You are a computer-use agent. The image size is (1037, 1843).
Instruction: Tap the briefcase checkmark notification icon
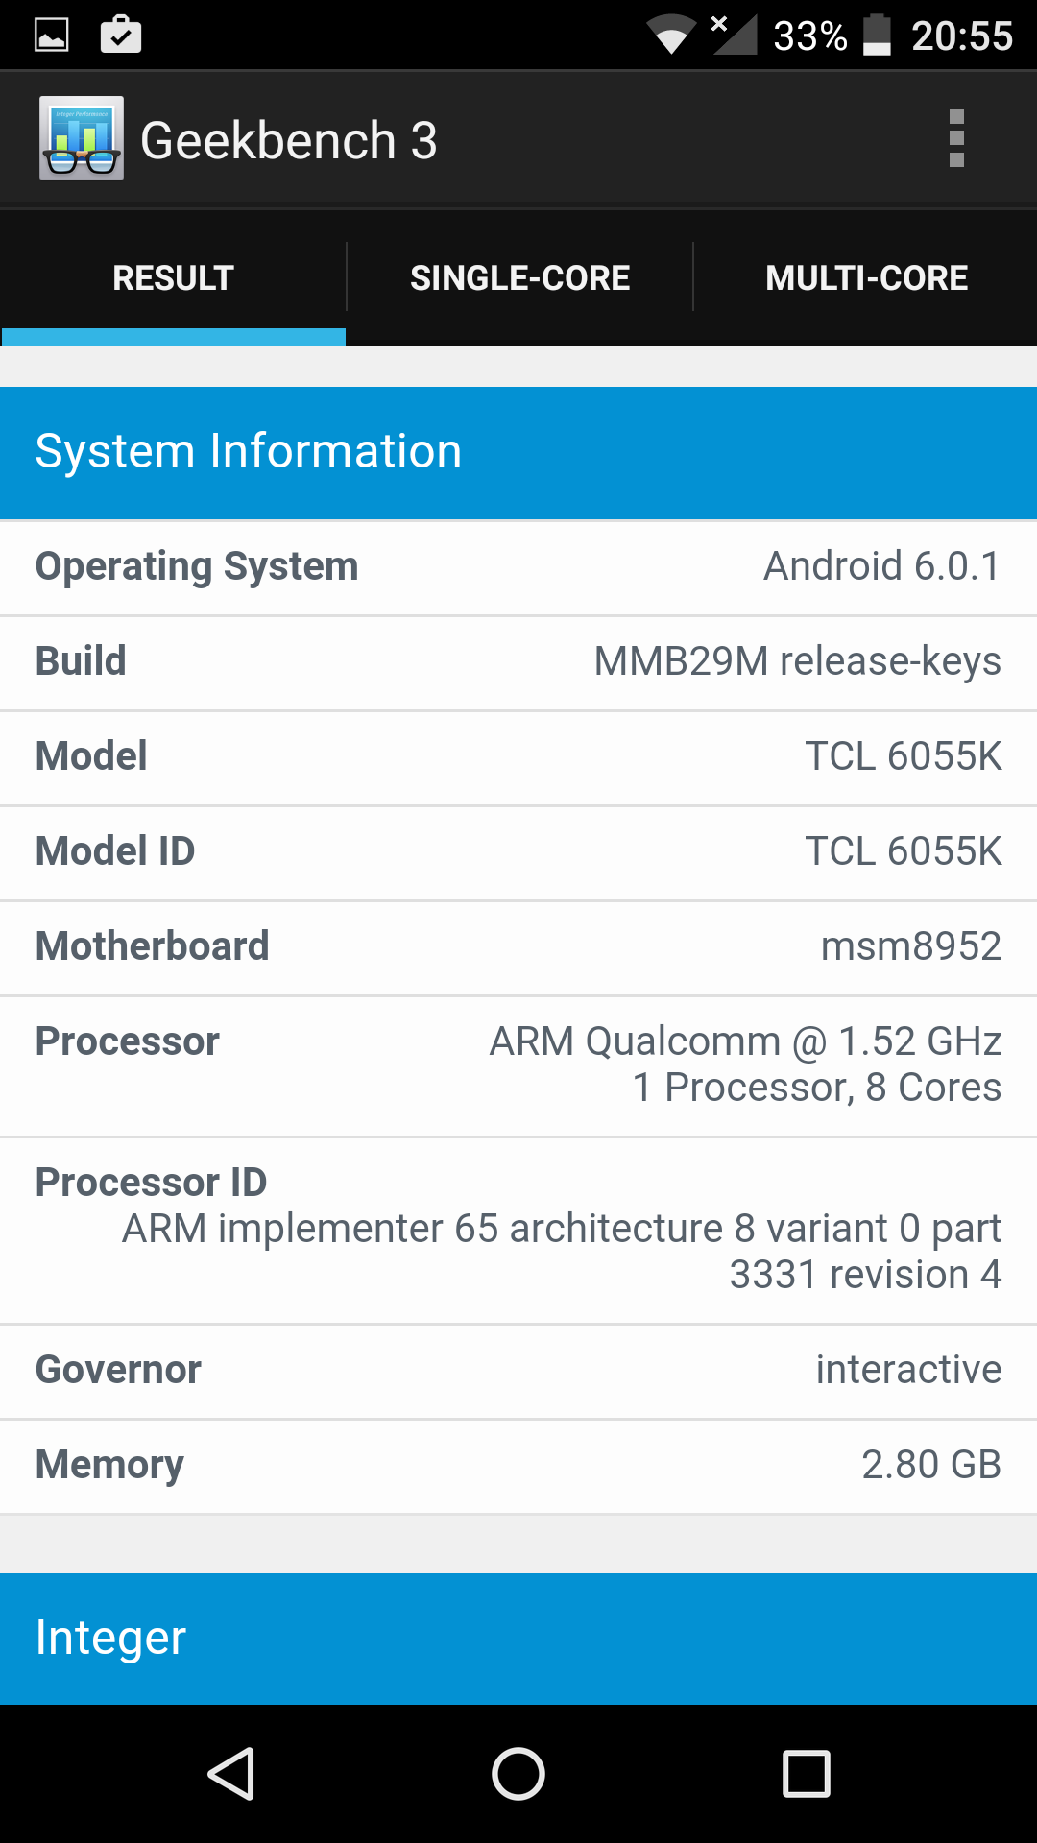pyautogui.click(x=121, y=35)
